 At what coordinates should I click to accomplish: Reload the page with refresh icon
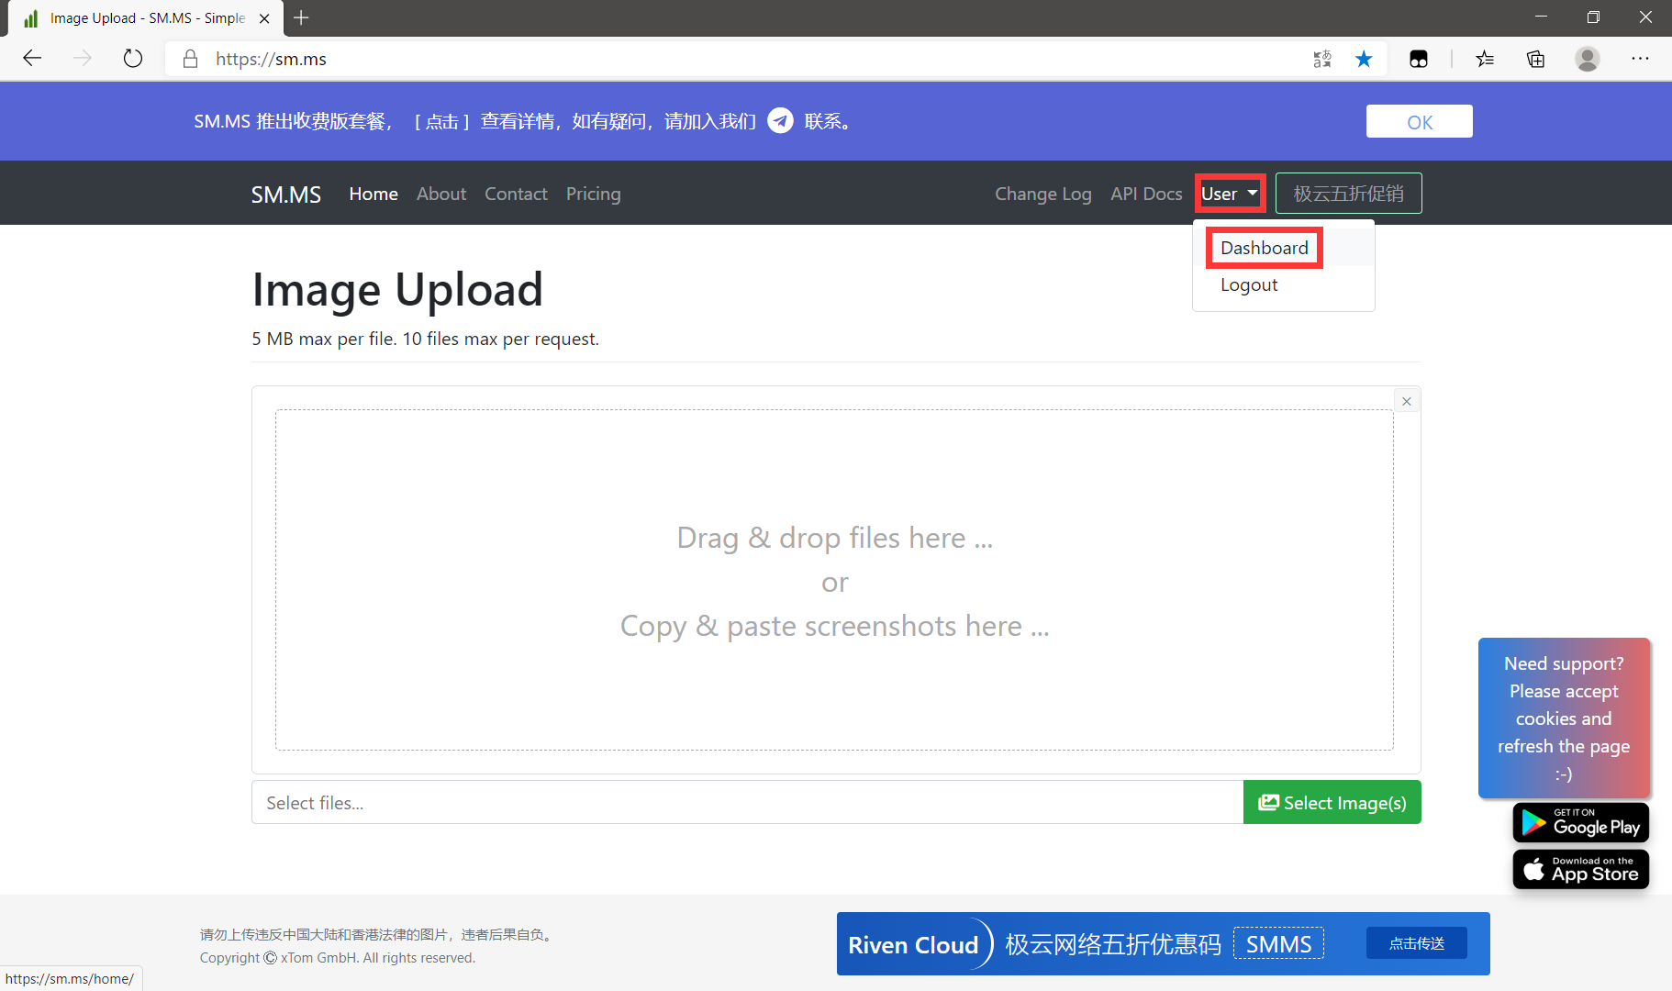[x=133, y=59]
